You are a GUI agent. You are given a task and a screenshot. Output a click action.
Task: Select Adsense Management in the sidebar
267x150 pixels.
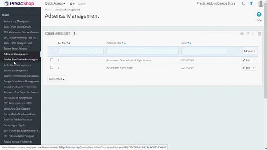click(16, 54)
